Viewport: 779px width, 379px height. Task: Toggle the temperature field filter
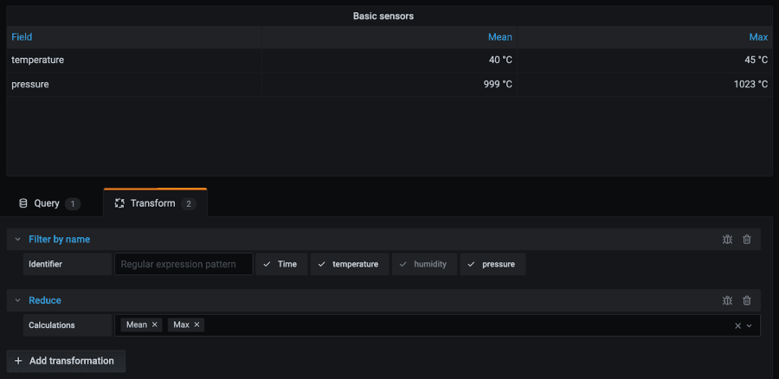point(350,264)
